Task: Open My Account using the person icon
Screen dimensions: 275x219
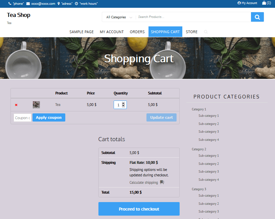Action: [239, 3]
